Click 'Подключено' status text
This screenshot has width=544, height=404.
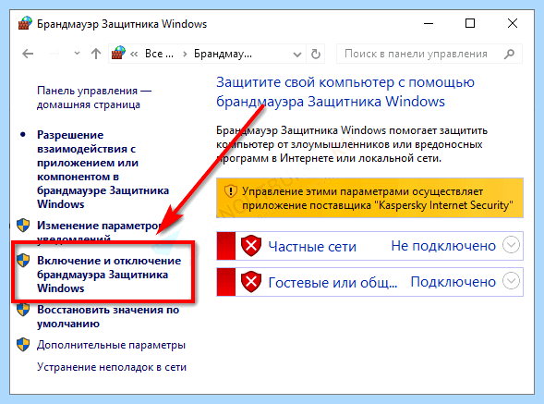[x=453, y=282]
